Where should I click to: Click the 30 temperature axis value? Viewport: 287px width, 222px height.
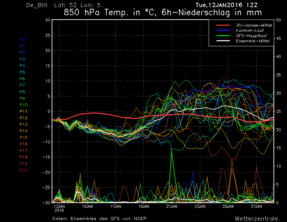point(48,20)
